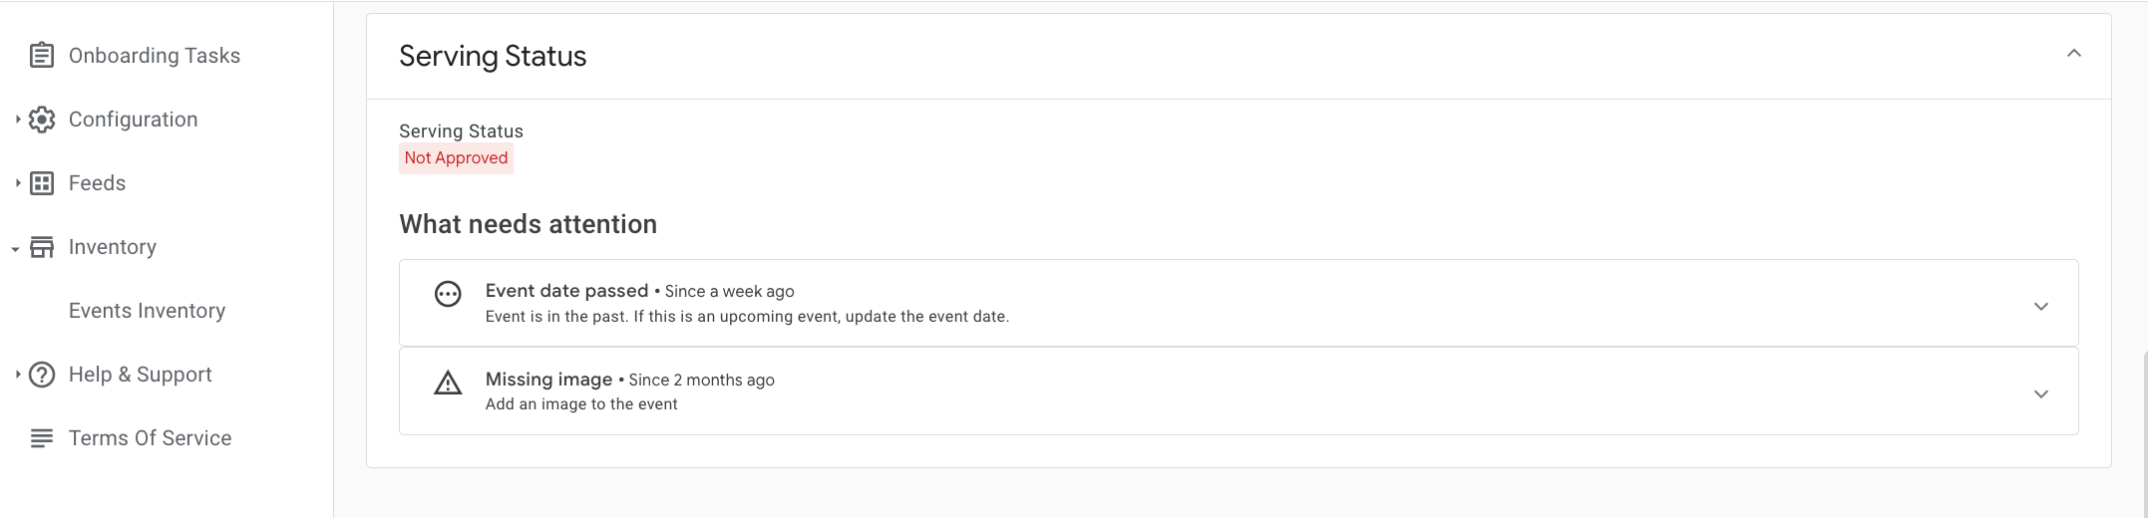Expand the Feeds sidebar arrow

17,183
